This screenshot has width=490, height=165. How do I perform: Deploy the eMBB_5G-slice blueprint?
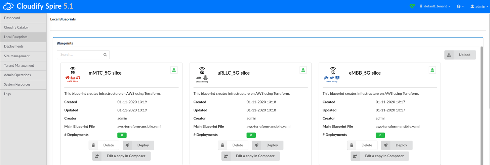pyautogui.click(x=397, y=145)
